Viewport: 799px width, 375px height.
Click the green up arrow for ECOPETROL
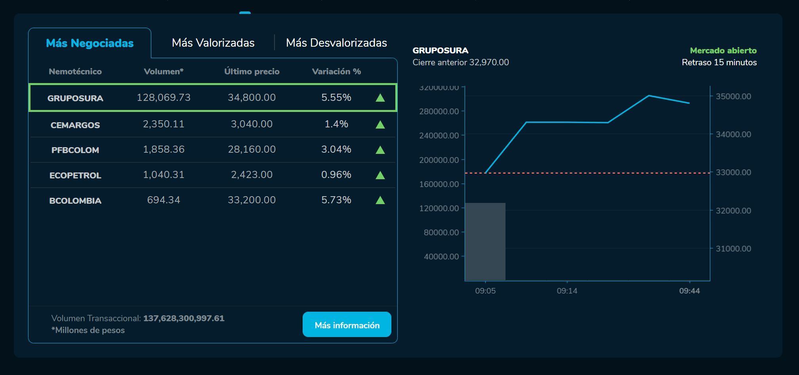(x=380, y=175)
